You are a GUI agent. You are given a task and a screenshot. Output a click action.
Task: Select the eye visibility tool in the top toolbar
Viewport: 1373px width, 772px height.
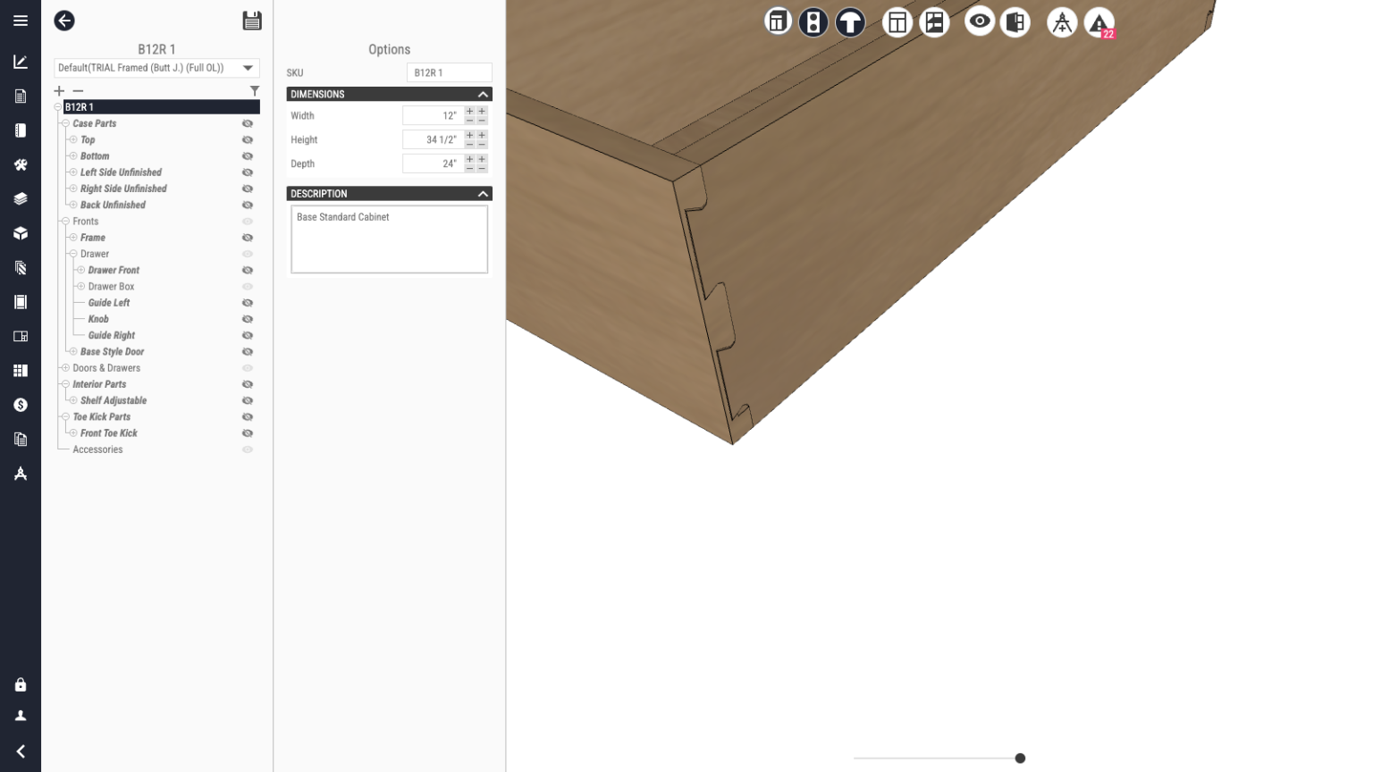(980, 21)
